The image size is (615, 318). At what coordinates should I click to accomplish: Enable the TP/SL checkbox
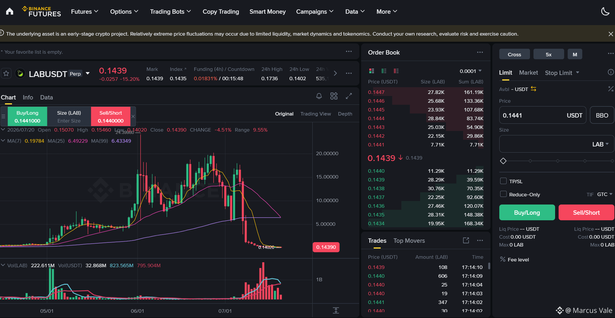[x=503, y=181]
